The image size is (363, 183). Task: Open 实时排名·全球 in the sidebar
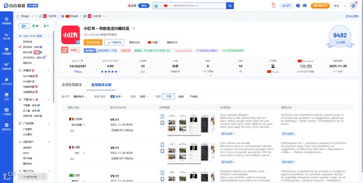click(31, 47)
